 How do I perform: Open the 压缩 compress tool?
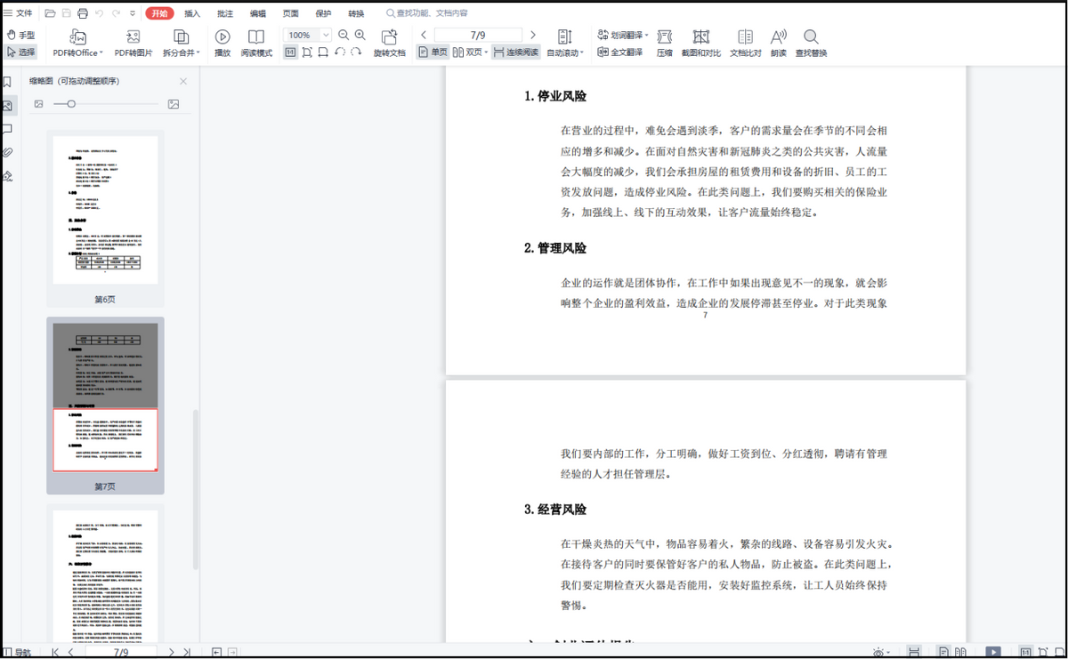664,36
